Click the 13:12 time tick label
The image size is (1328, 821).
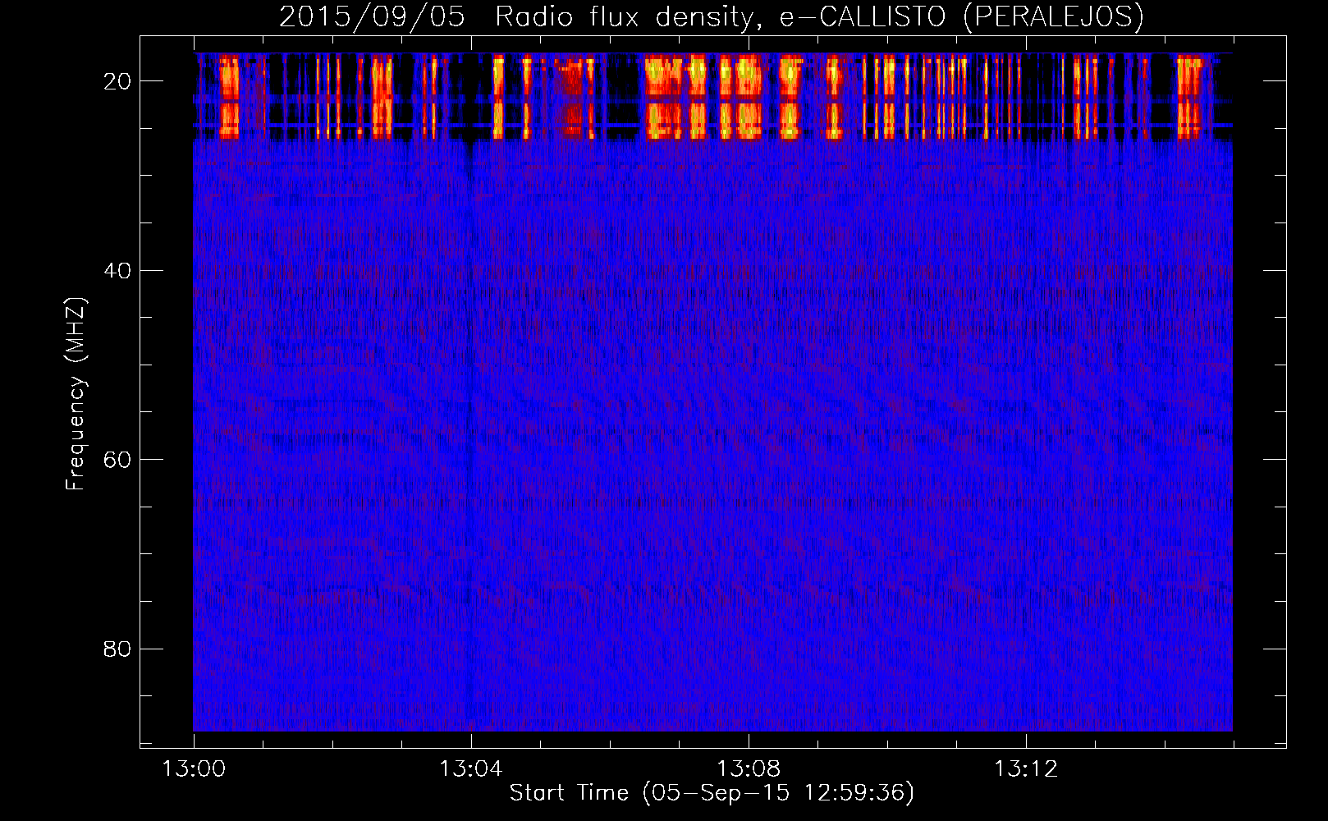click(1026, 769)
